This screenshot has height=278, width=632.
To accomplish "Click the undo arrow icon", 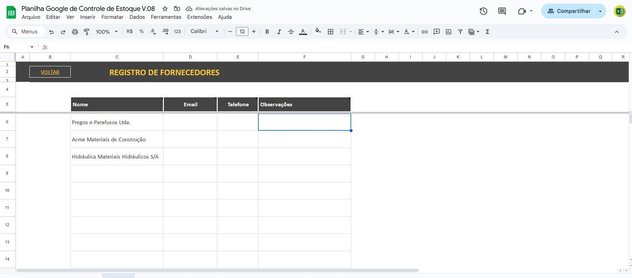I will tap(51, 32).
